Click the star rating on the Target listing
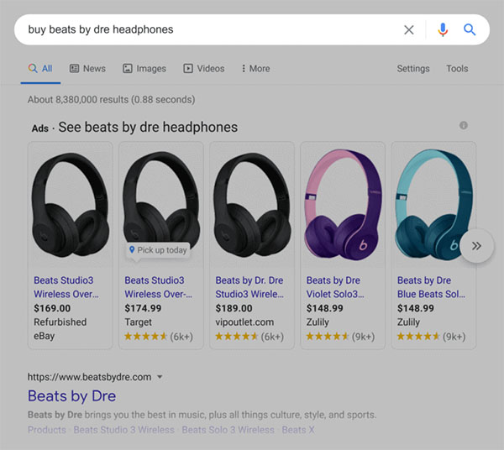Screen dimensions: 504x450 (145, 337)
